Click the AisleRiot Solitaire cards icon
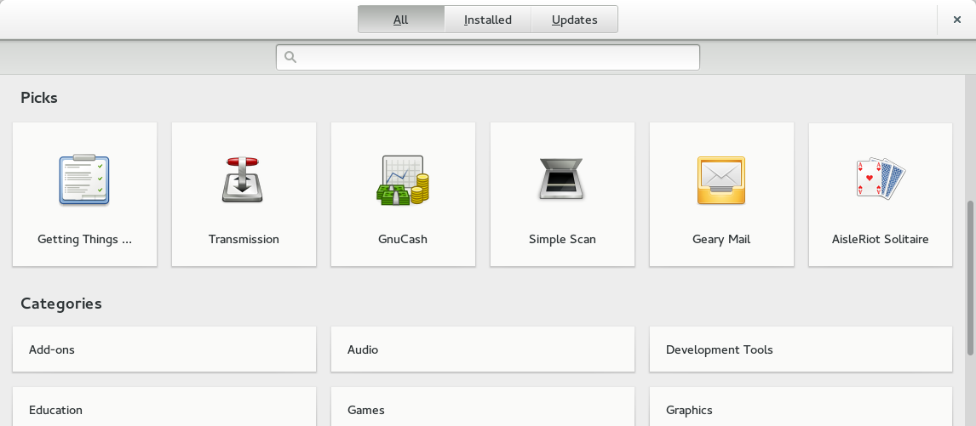The width and height of the screenshot is (976, 426). click(x=880, y=179)
